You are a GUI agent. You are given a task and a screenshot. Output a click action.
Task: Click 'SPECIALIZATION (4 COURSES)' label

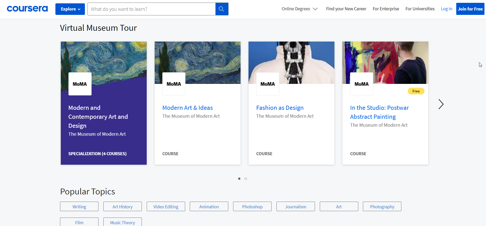[97, 154]
